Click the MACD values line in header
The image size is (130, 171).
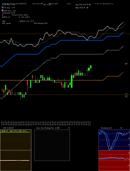16,17
